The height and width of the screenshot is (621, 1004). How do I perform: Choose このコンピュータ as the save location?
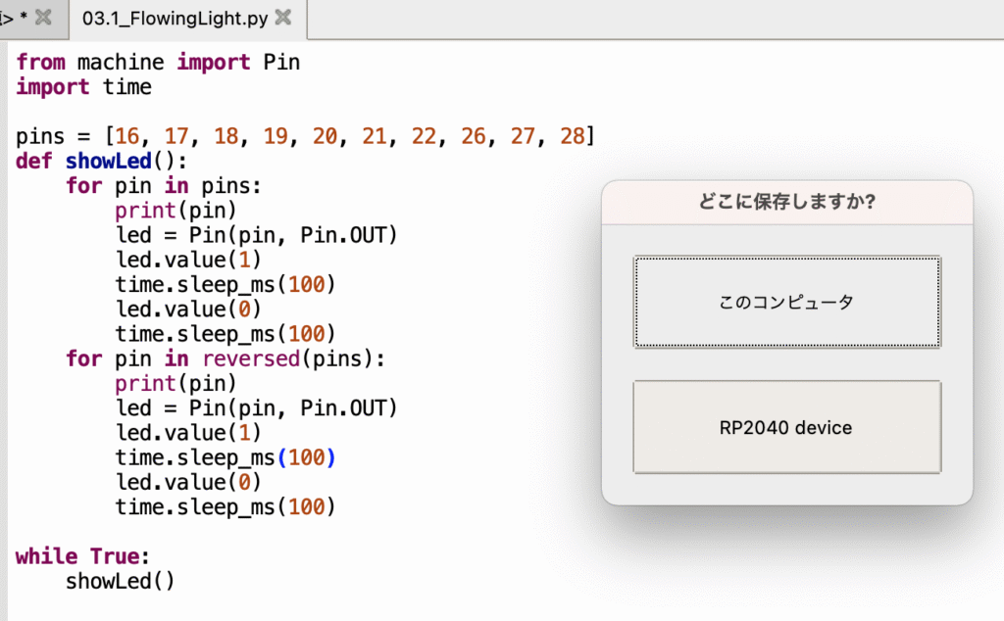786,302
